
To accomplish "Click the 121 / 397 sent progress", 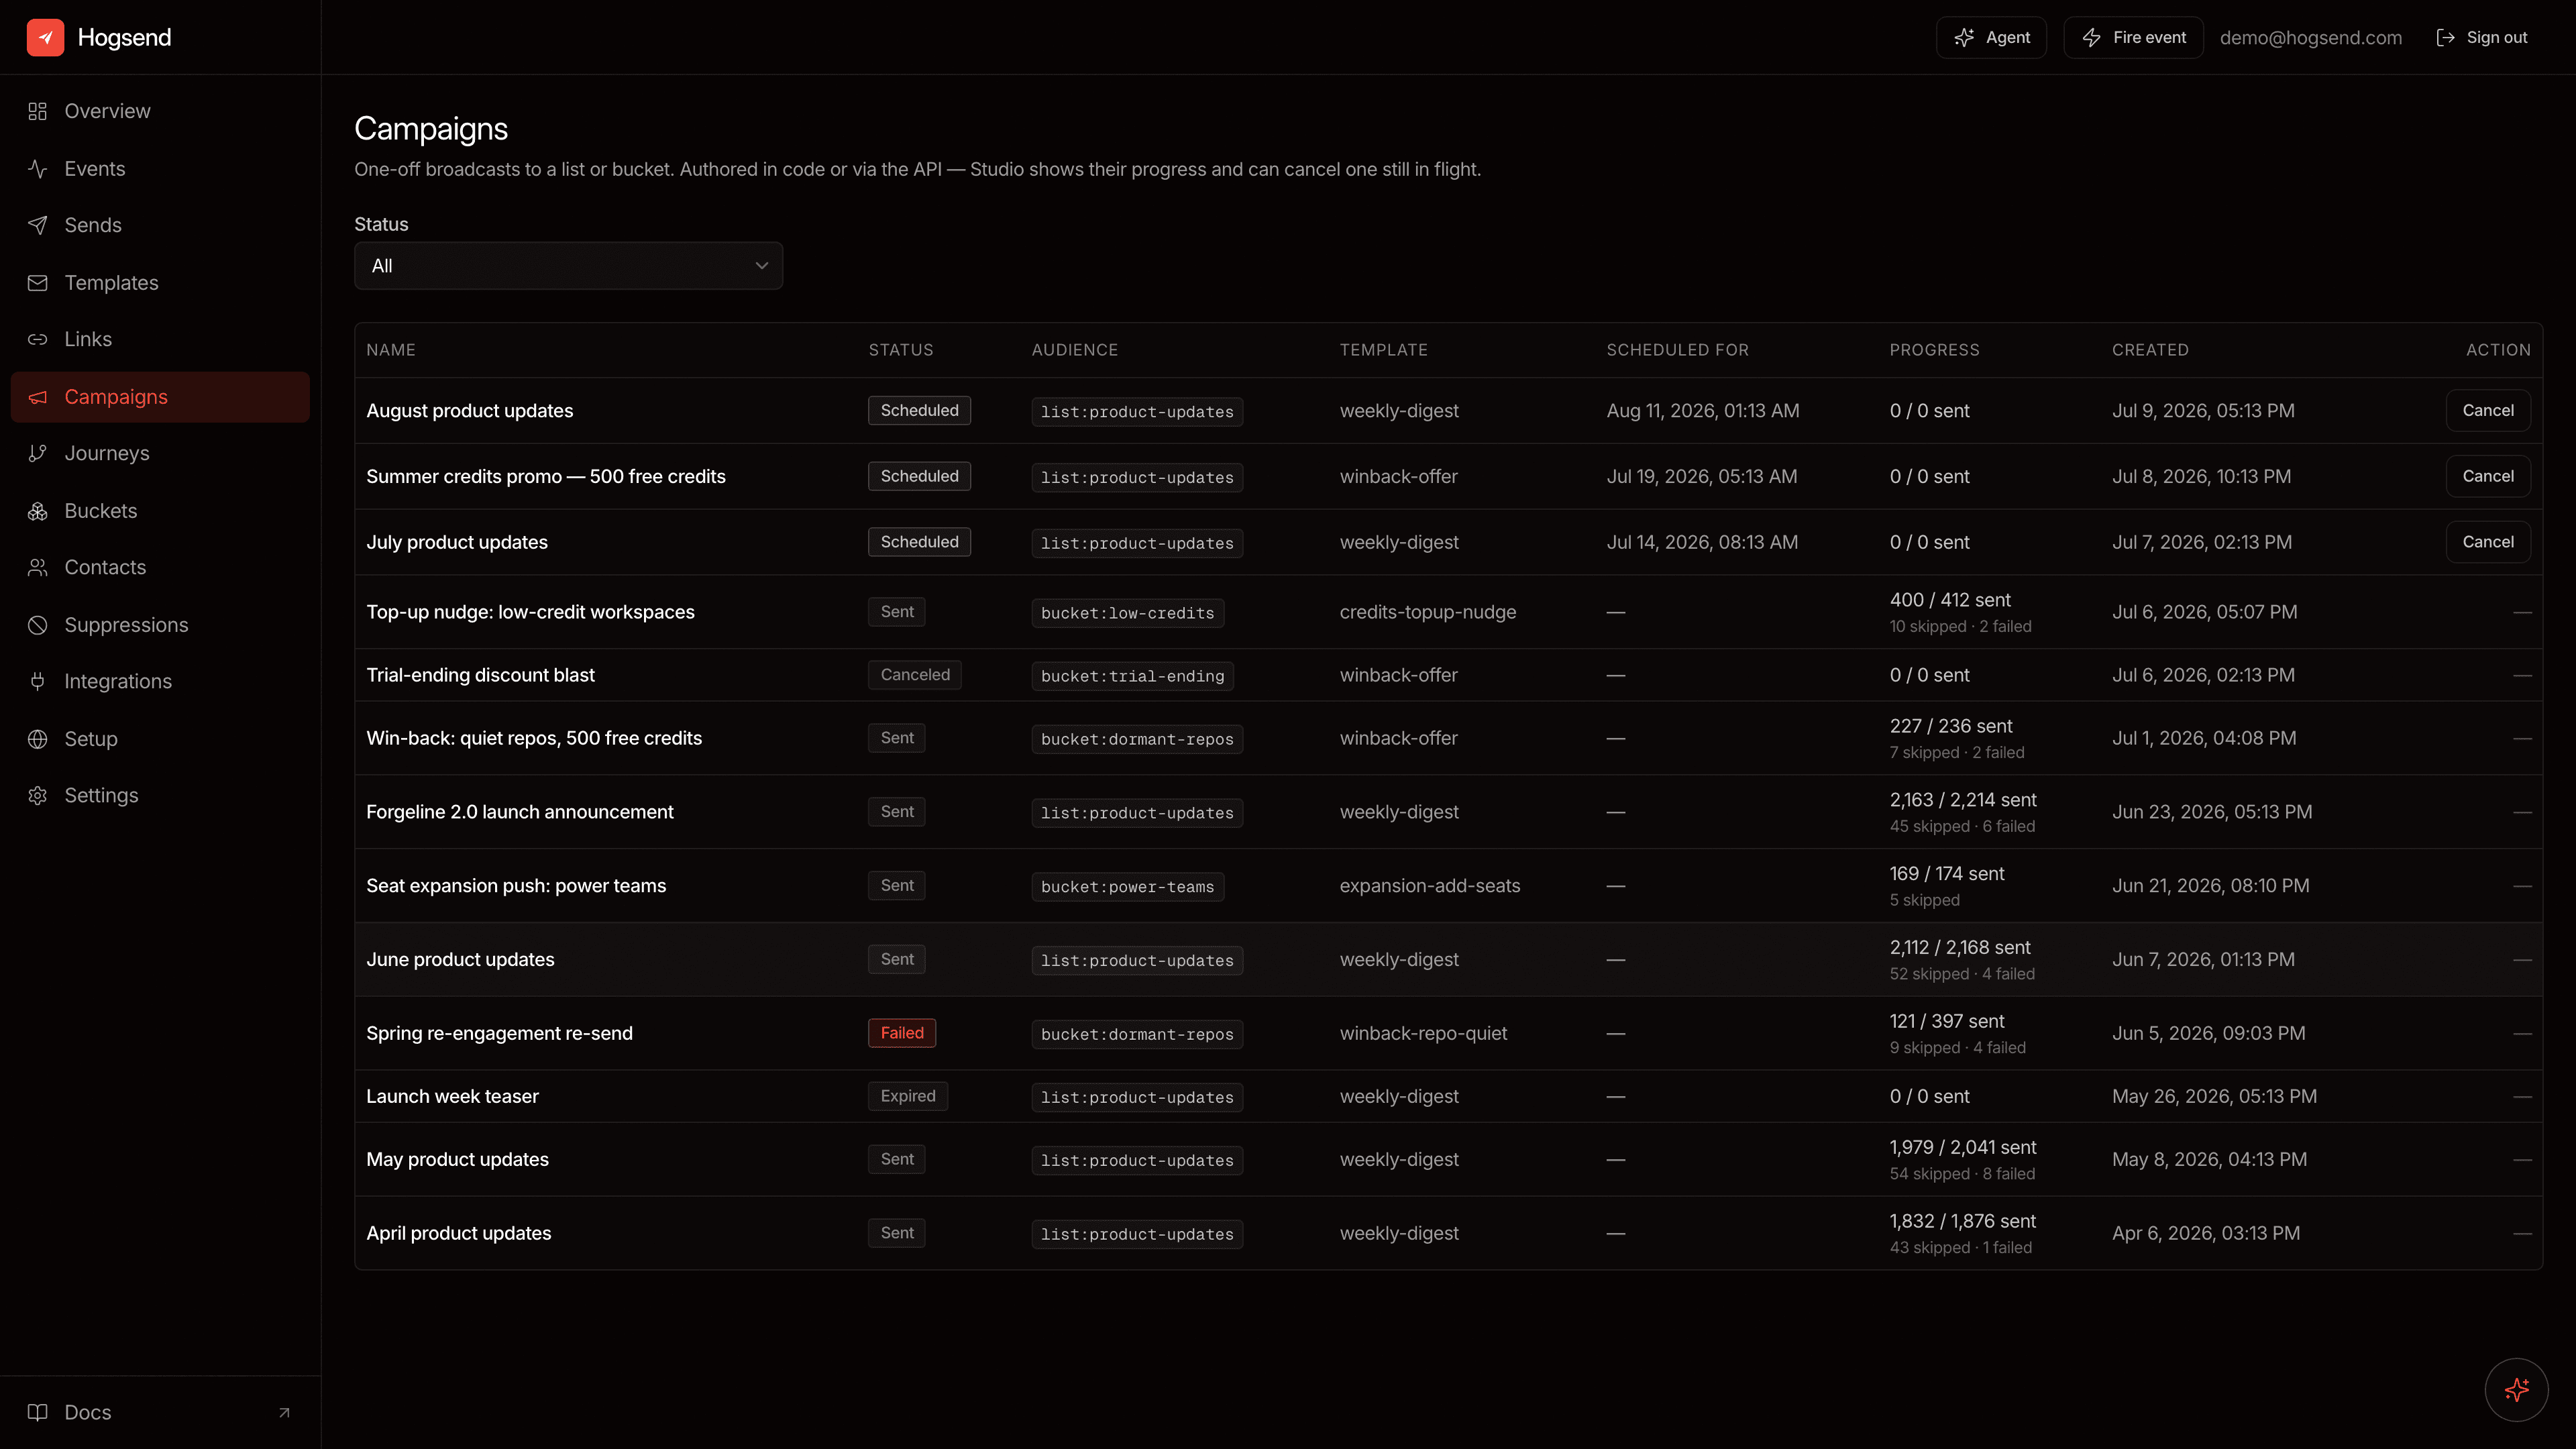I will point(1946,1021).
